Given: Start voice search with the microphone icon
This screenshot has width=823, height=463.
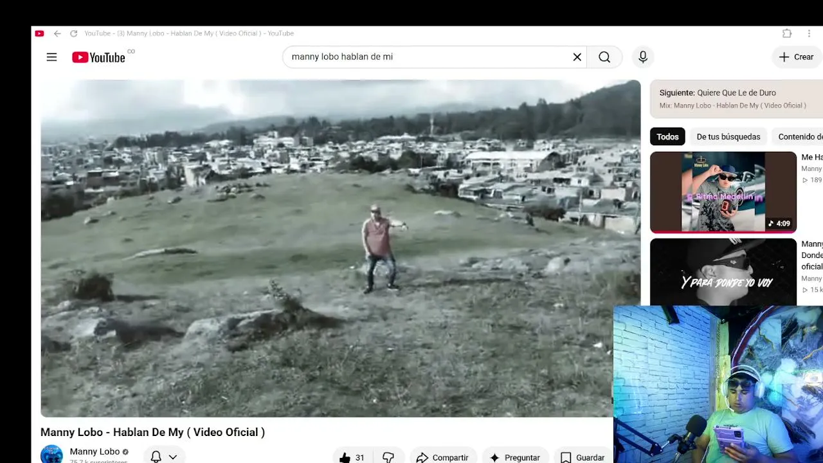Looking at the screenshot, I should (643, 57).
